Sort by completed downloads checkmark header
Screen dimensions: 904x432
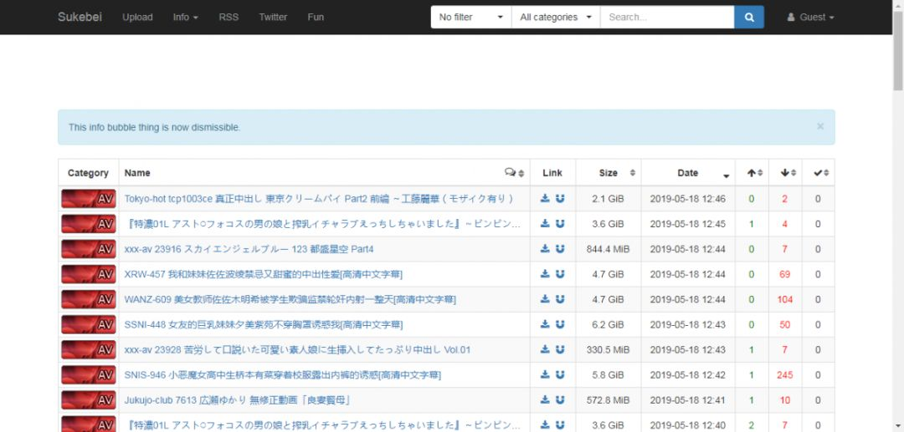tap(821, 173)
